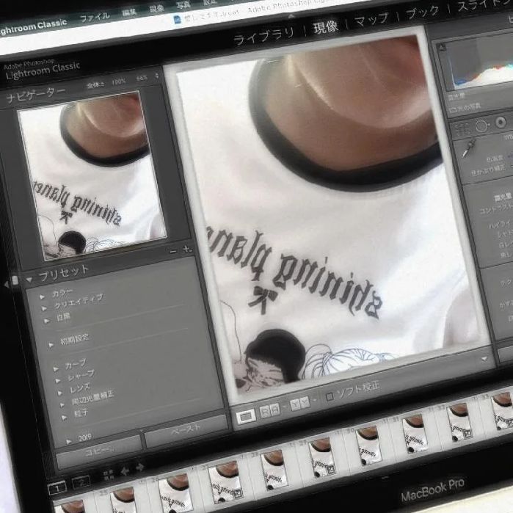Enable the ソフト校正 soft proofing checkbox
513x513 pixels.
point(330,397)
